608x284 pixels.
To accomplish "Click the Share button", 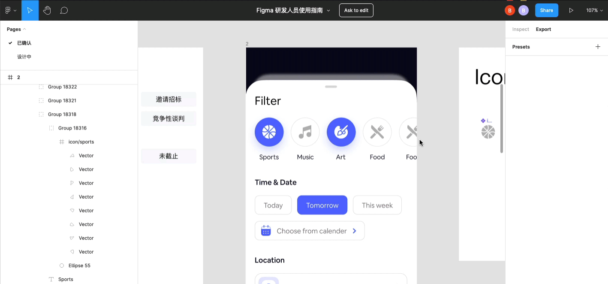I will (547, 10).
